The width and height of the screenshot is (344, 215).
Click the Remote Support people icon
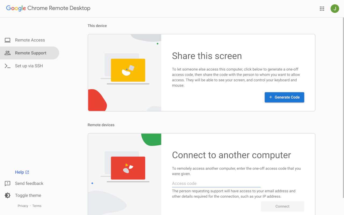coord(8,53)
